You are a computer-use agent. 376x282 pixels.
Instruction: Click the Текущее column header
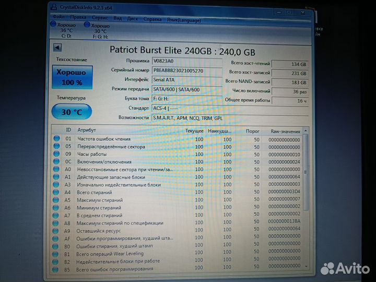[x=194, y=131]
